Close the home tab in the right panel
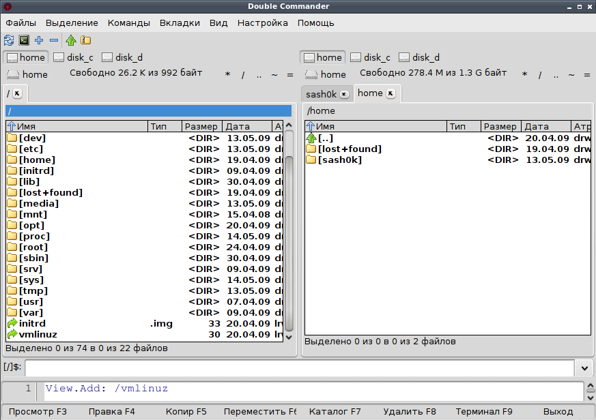This screenshot has height=420, width=596. 391,93
